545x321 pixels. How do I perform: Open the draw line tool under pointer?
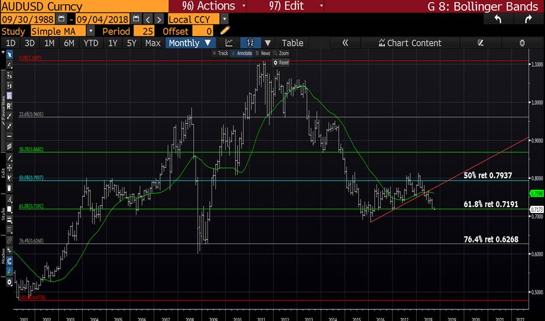[9, 65]
